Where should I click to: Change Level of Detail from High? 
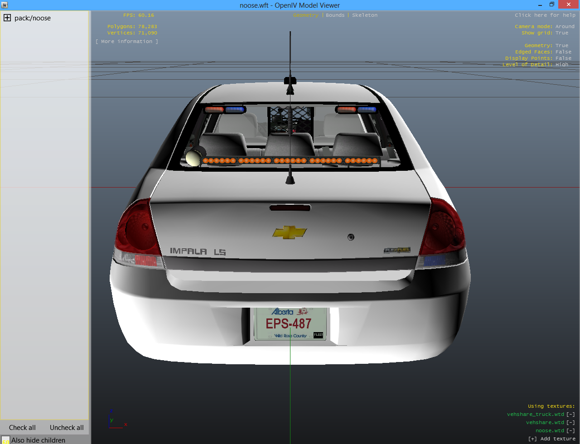[x=562, y=65]
